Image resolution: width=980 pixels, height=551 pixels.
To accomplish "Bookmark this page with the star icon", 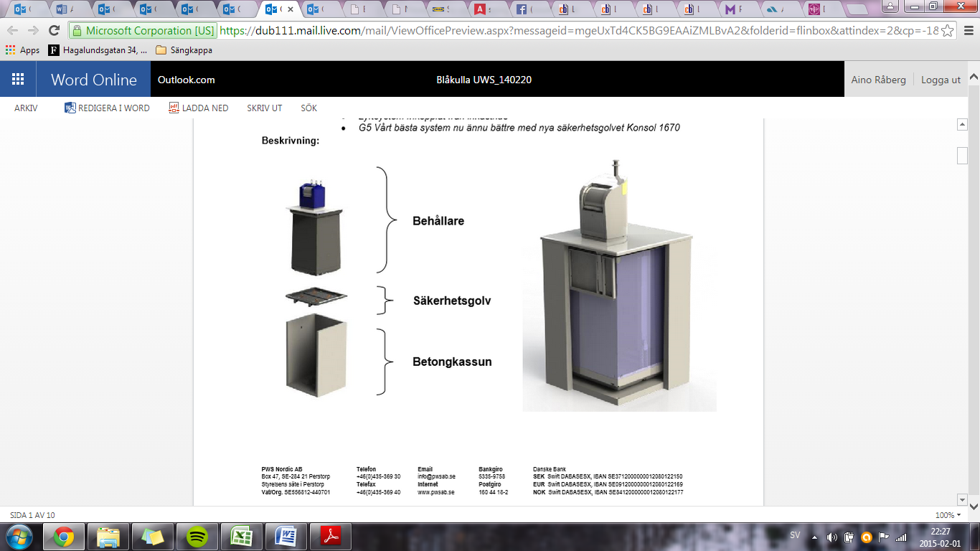I will (x=948, y=31).
